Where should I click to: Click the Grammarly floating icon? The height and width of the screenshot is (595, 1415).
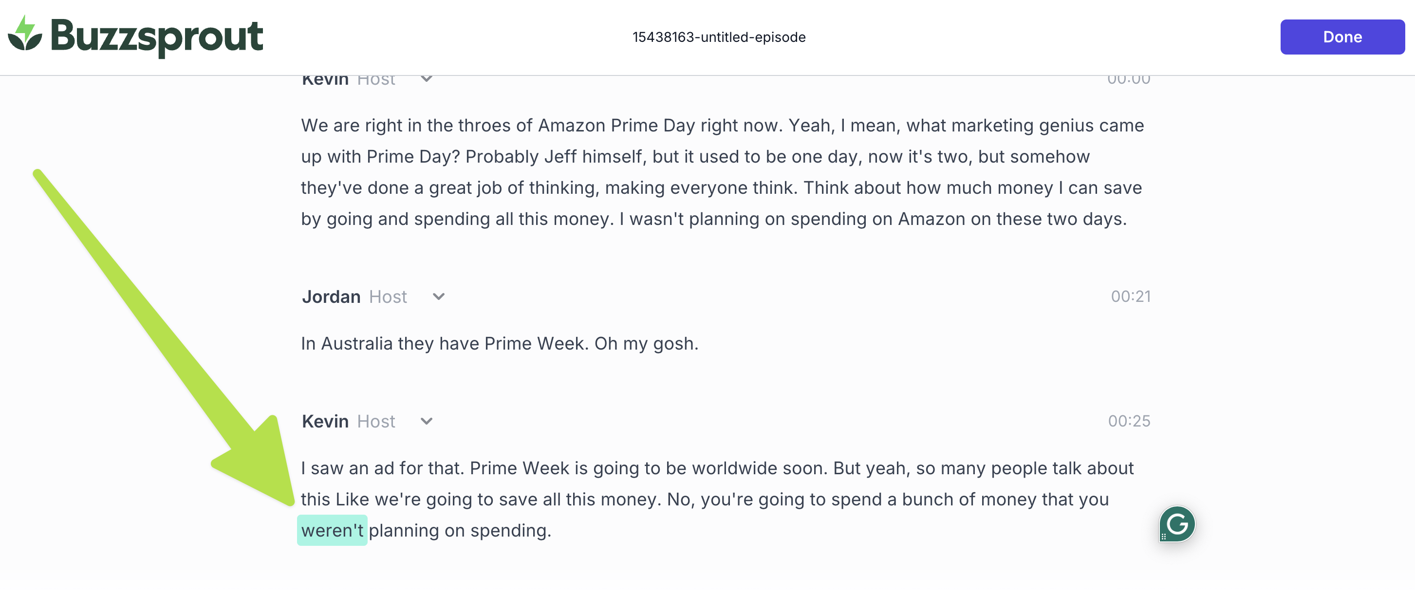[1176, 523]
